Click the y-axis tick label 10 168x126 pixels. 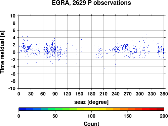pos(13,16)
